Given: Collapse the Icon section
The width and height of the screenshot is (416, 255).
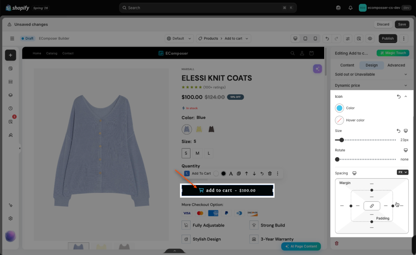Looking at the screenshot, I should (x=406, y=97).
